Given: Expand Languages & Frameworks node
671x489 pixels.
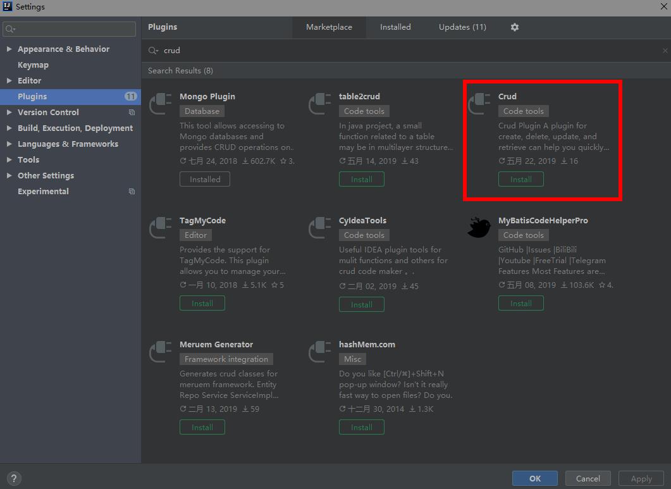Looking at the screenshot, I should [9, 144].
